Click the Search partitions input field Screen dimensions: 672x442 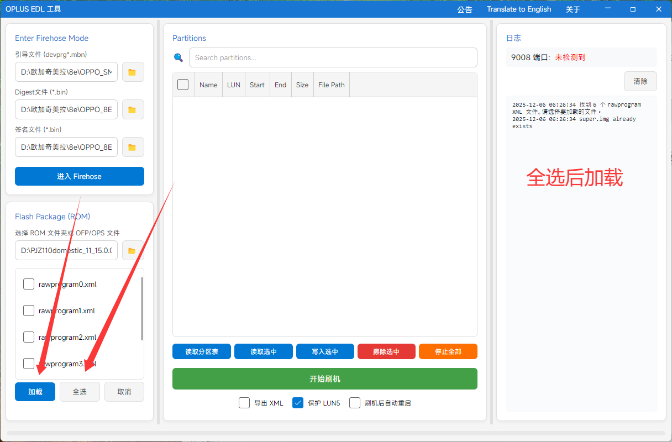(x=333, y=57)
